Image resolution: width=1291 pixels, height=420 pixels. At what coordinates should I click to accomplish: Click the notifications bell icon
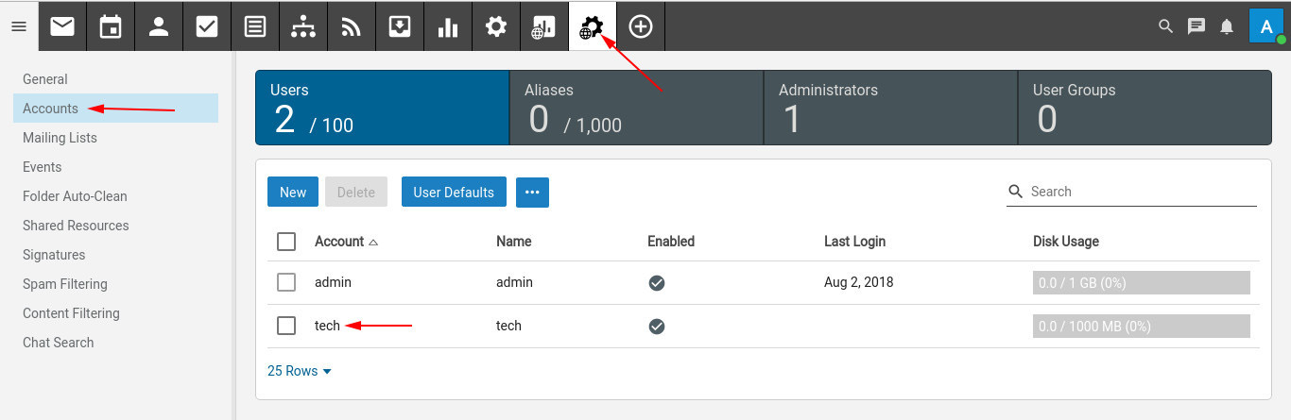pos(1227,26)
